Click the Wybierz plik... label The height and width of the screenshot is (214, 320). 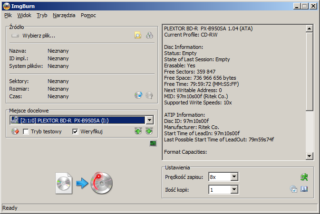pyautogui.click(x=39, y=36)
